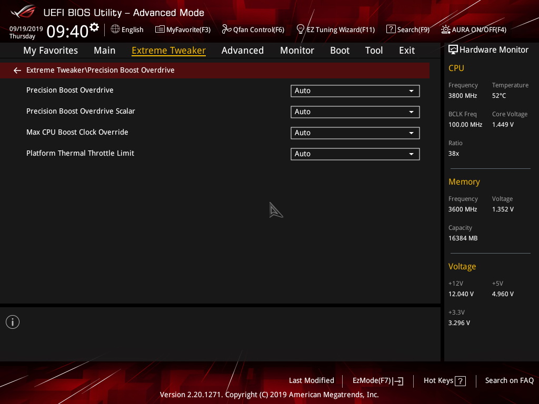
Task: Click the Ratio value 38x
Action: 453,154
